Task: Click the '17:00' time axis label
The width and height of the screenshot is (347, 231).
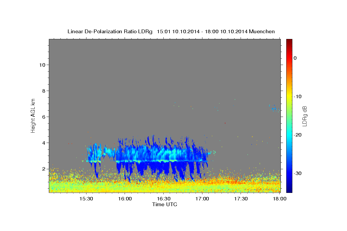Action: (x=202, y=199)
